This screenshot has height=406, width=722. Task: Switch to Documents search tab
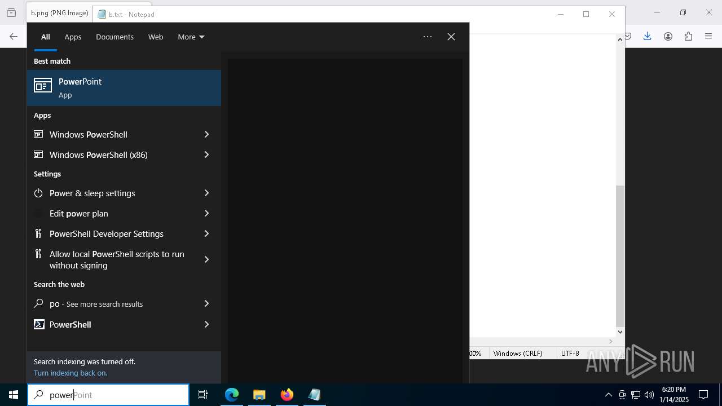pos(115,37)
